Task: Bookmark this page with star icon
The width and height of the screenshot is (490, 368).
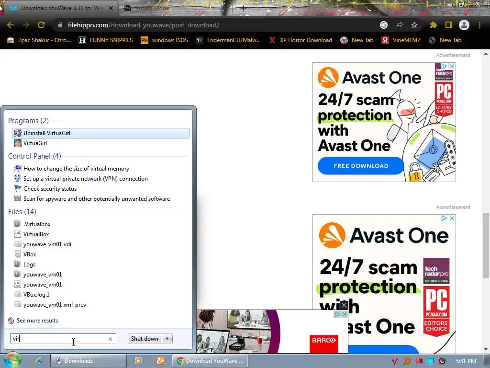Action: [x=414, y=25]
